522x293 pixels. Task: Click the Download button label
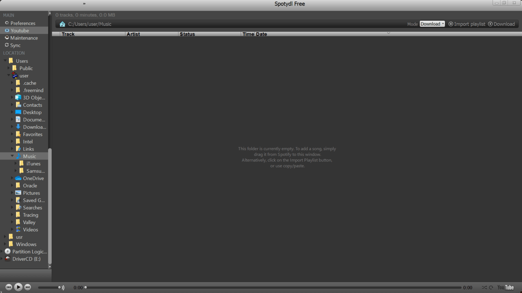(x=504, y=24)
